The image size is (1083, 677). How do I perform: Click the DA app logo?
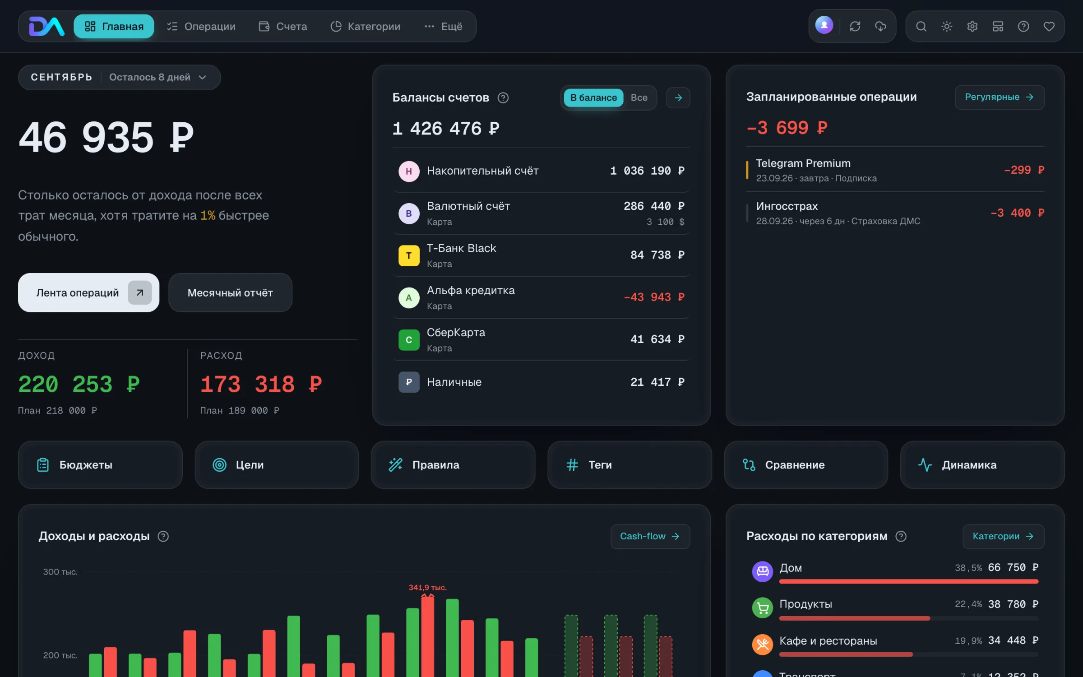pyautogui.click(x=46, y=26)
